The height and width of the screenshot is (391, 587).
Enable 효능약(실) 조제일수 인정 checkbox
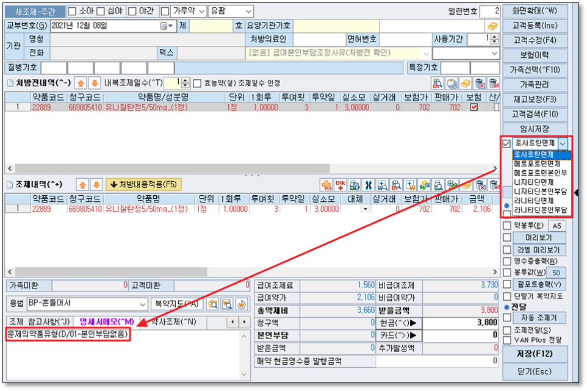click(197, 83)
